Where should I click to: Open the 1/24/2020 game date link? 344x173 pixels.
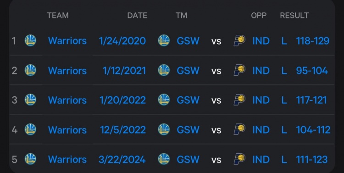tap(122, 41)
